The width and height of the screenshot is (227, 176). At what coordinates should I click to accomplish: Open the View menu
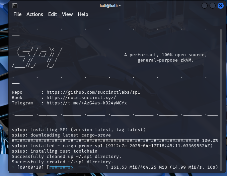67,14
